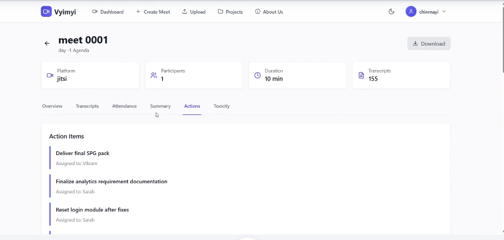Open Create Meet from the top navigation
The image size is (504, 240).
[x=153, y=12]
